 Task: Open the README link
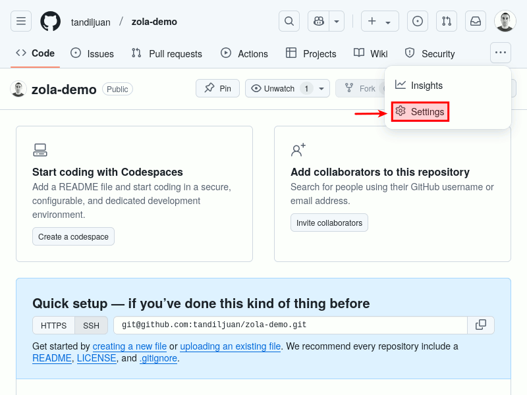(x=52, y=358)
